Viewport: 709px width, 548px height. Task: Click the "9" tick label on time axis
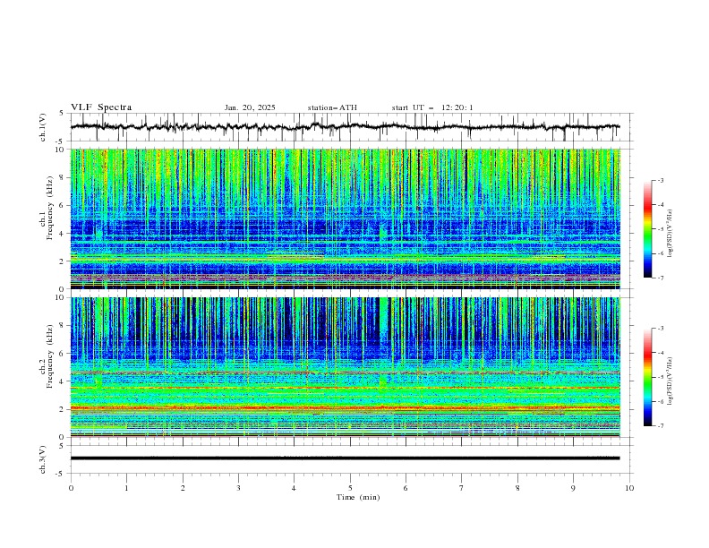pos(573,488)
